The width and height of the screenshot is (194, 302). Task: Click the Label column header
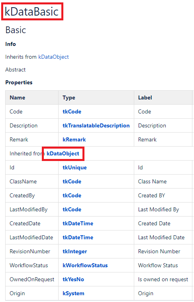point(145,97)
